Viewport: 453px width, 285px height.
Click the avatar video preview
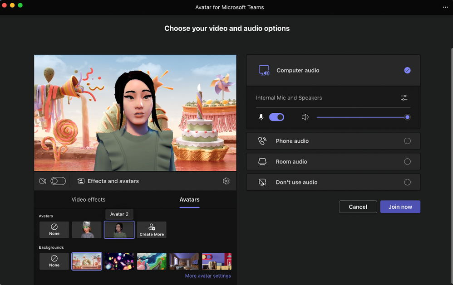click(135, 113)
